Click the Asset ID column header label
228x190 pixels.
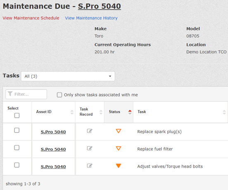[44, 112]
